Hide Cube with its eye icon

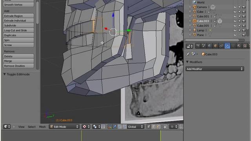pos(235,12)
